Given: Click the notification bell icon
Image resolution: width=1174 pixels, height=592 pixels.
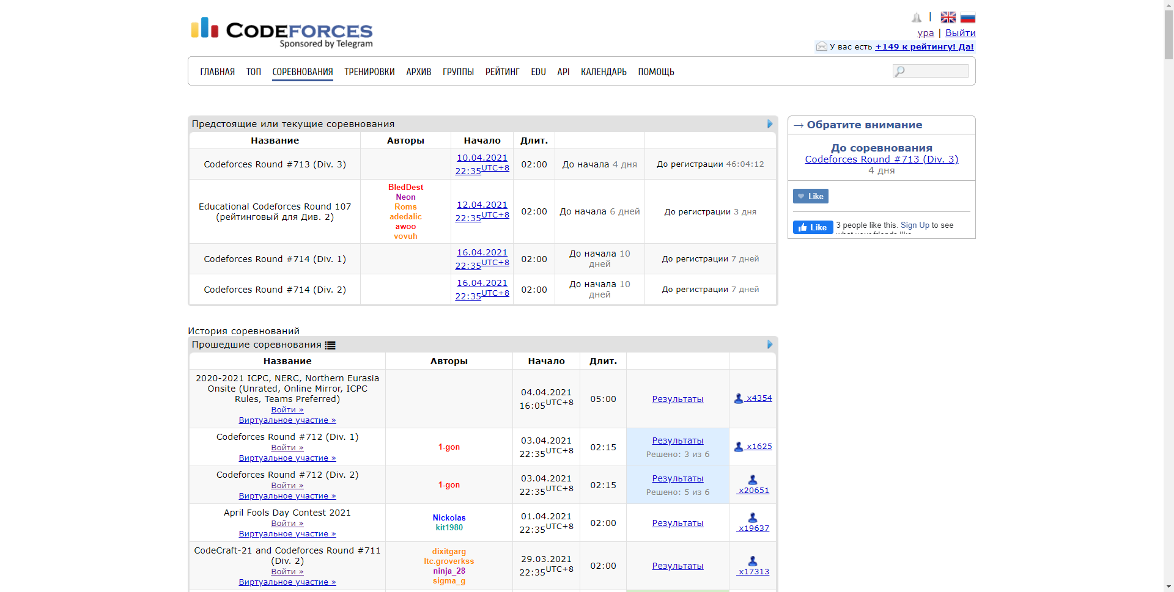Looking at the screenshot, I should 916,18.
